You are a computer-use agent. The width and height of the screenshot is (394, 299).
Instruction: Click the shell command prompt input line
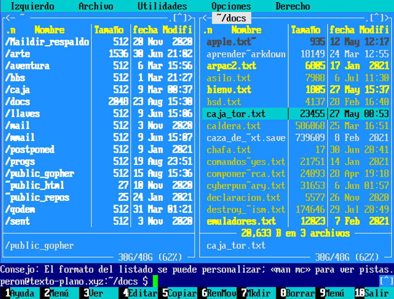coord(253,281)
